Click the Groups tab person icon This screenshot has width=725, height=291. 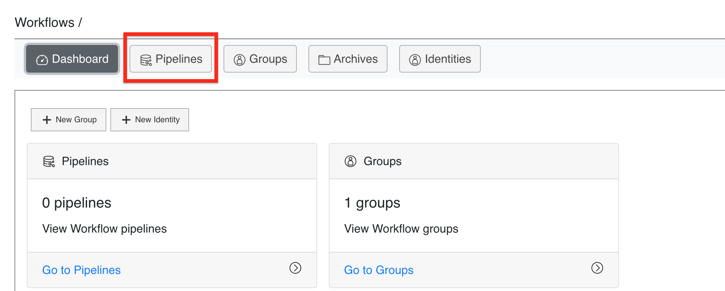point(239,60)
